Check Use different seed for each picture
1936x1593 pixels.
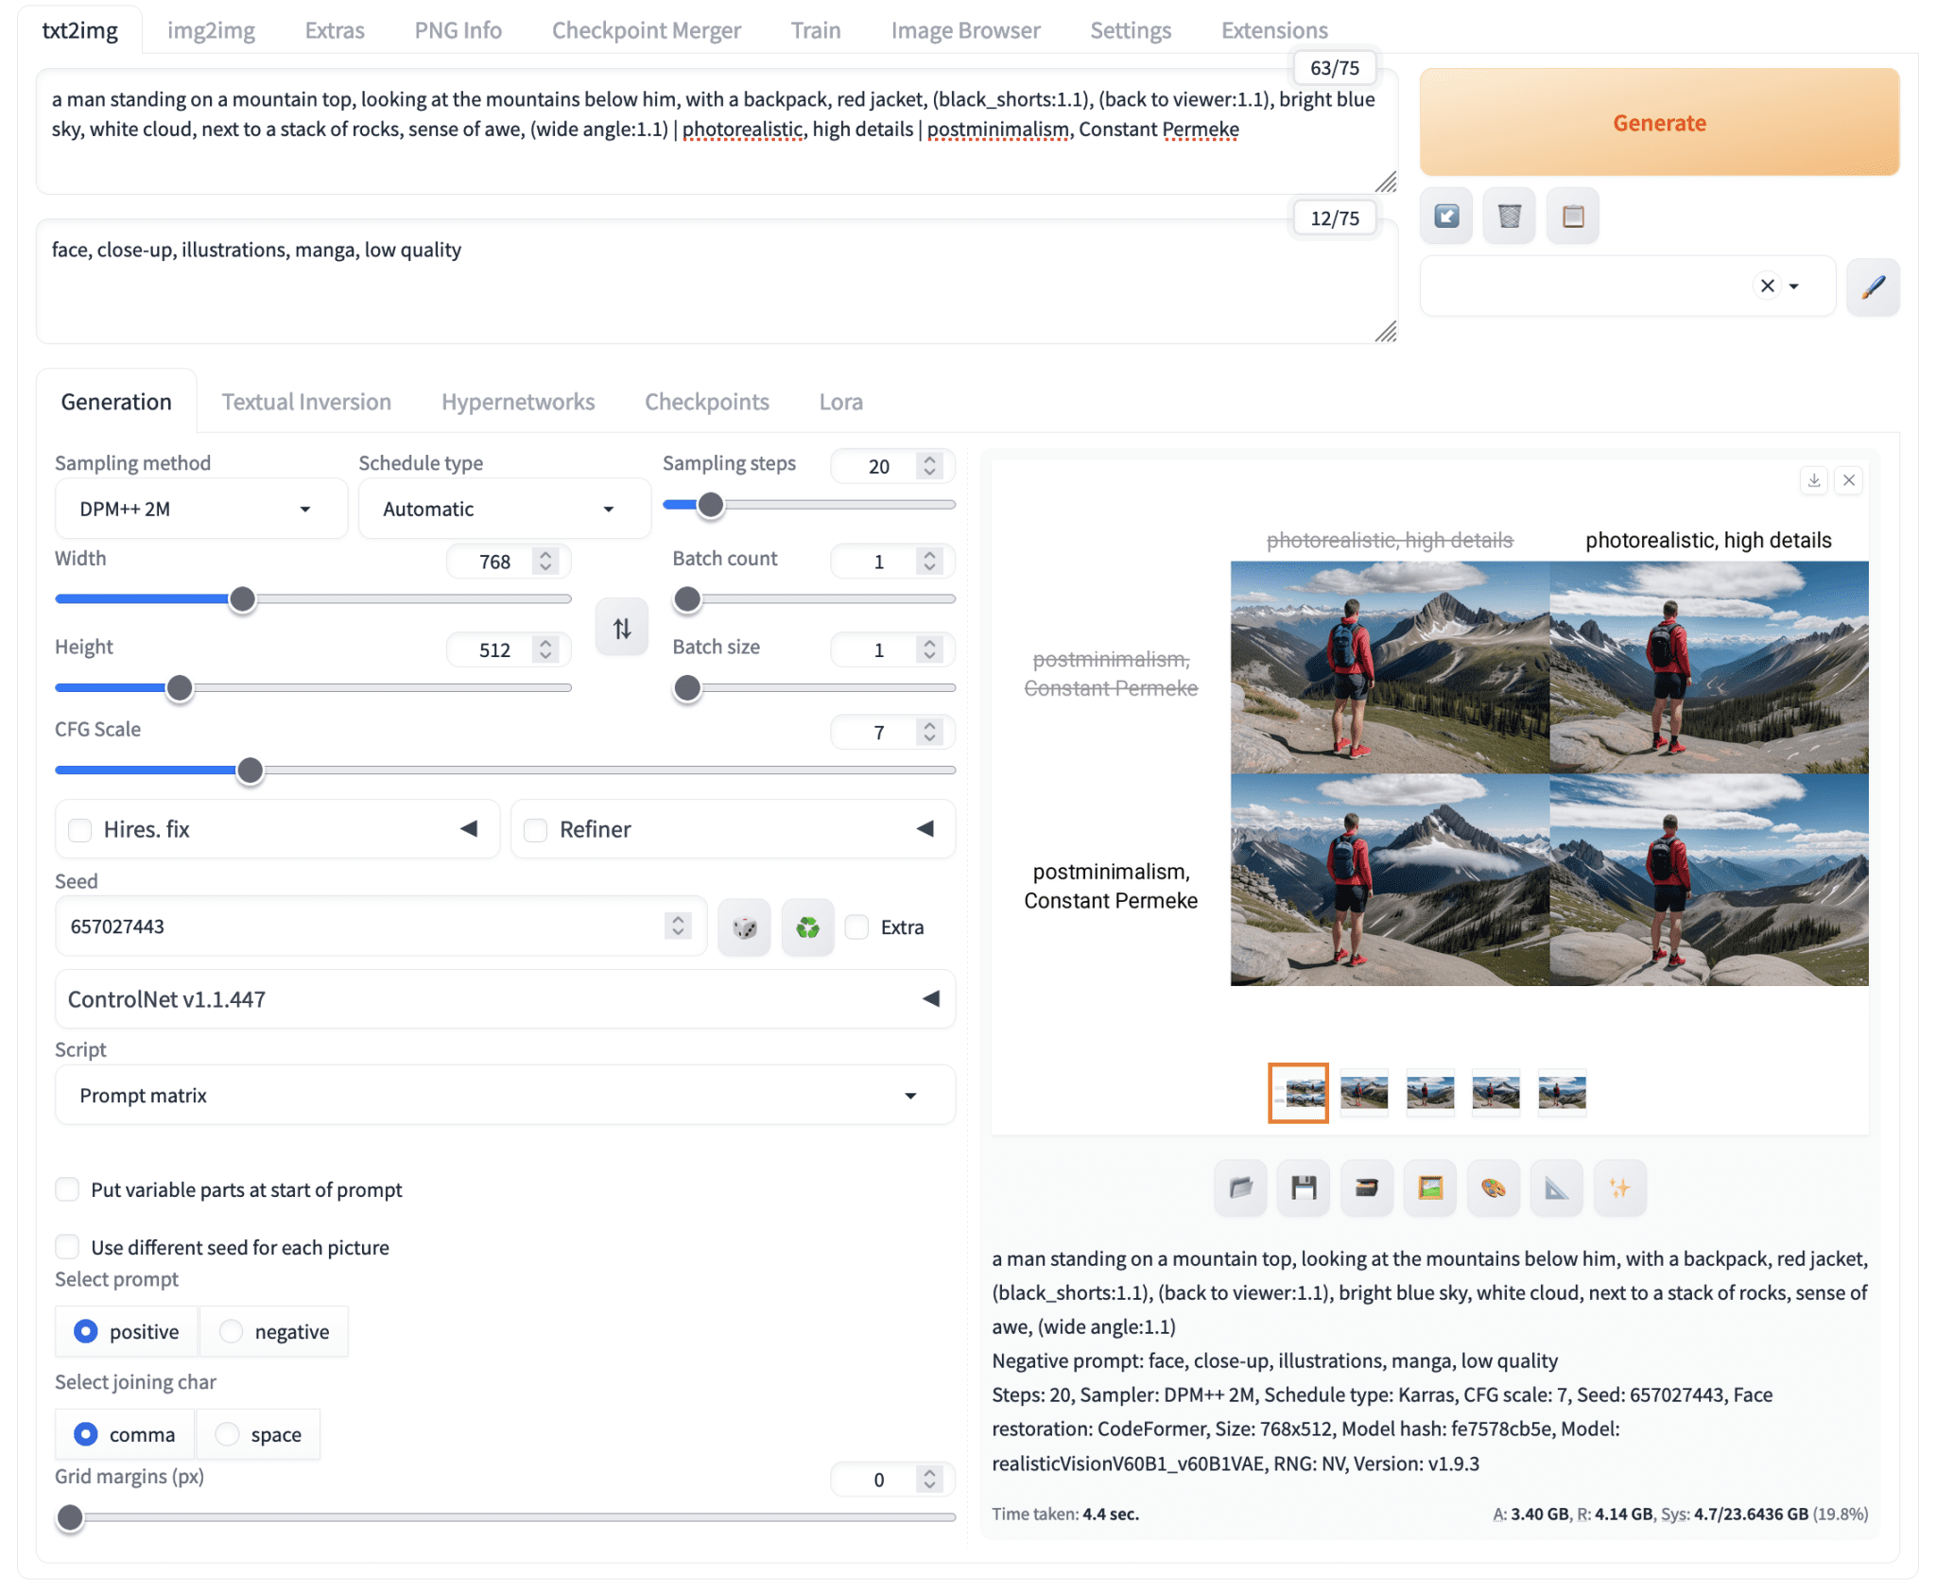67,1247
